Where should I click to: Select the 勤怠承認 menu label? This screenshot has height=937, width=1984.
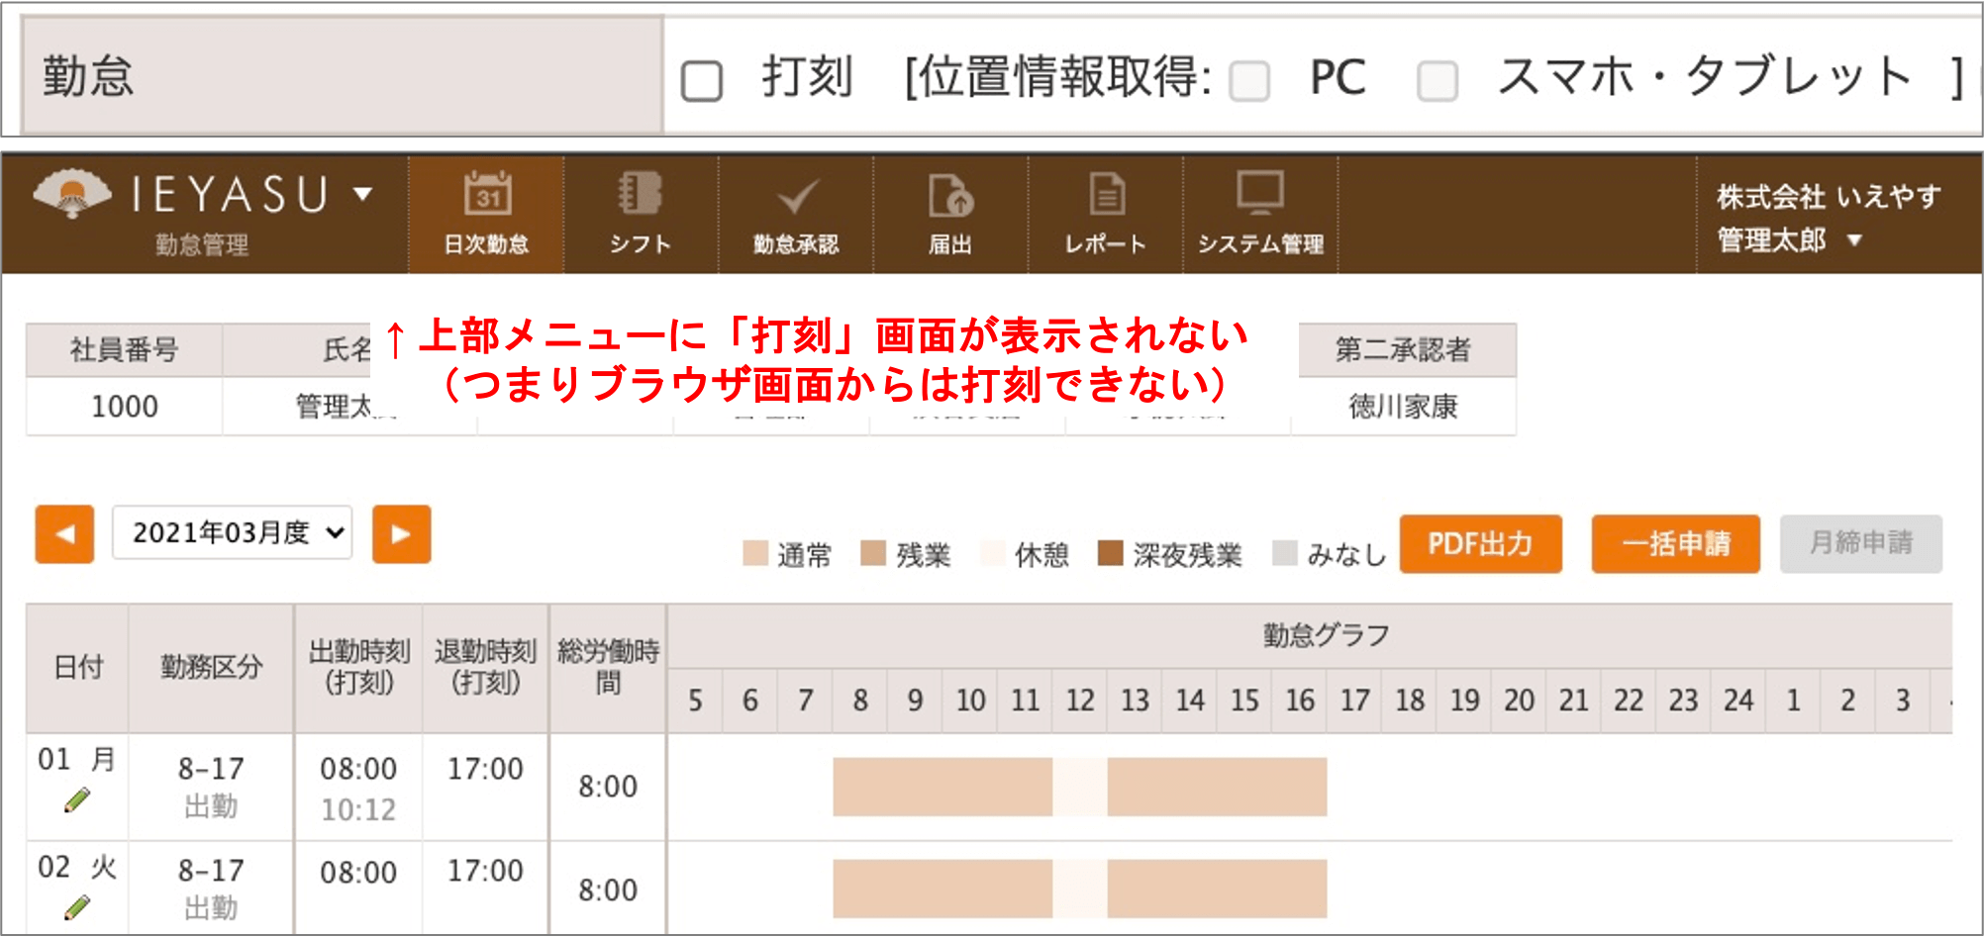(796, 244)
